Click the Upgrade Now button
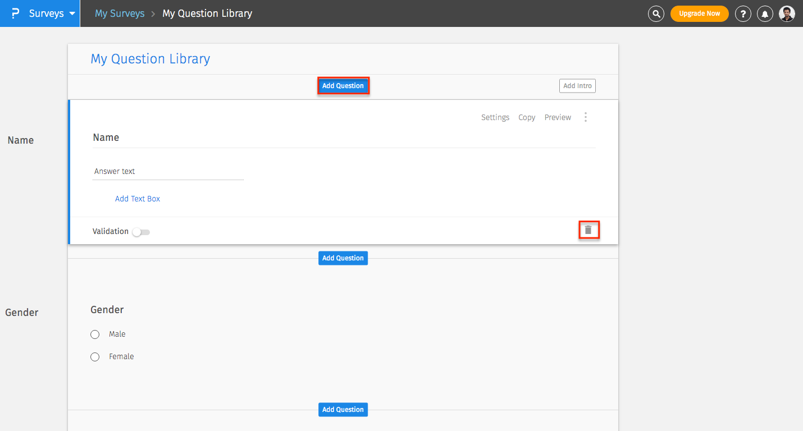The height and width of the screenshot is (431, 803). point(699,13)
